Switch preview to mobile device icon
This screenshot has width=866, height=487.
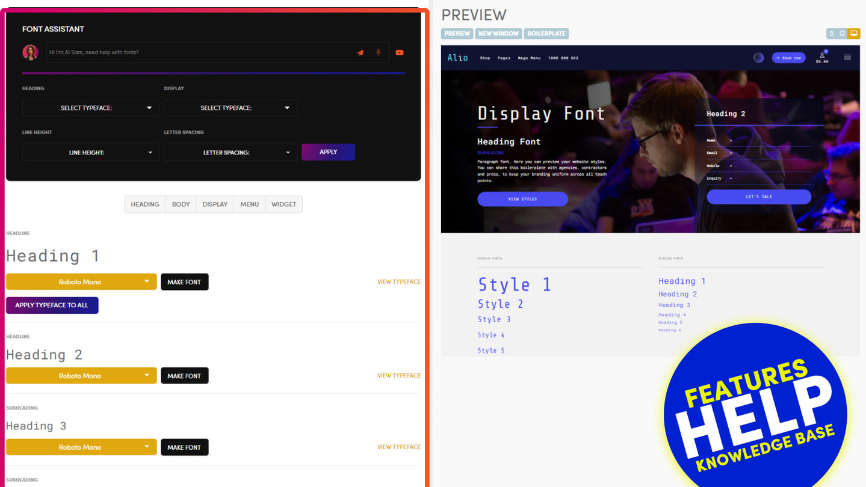tap(831, 34)
